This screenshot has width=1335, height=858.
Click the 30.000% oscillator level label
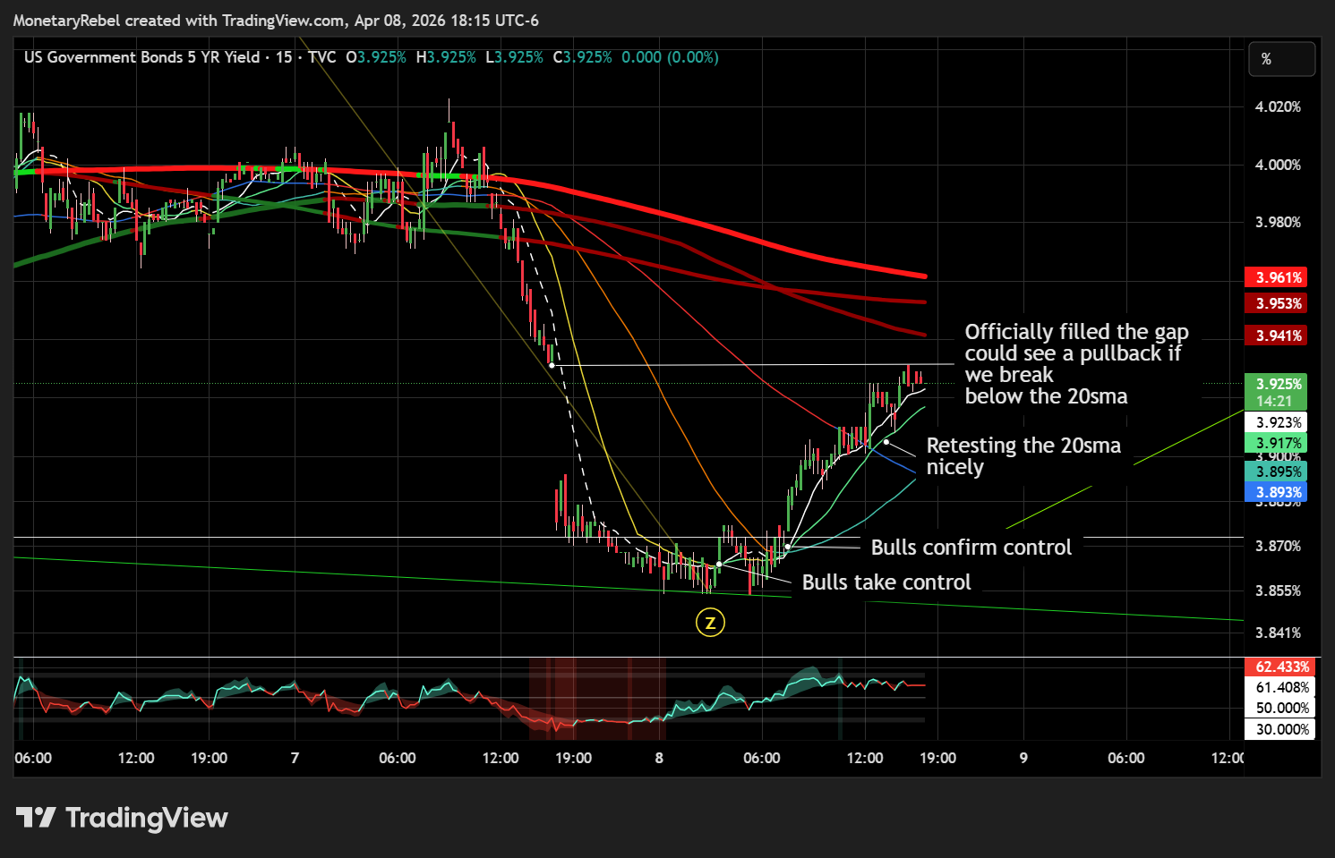(x=1280, y=729)
